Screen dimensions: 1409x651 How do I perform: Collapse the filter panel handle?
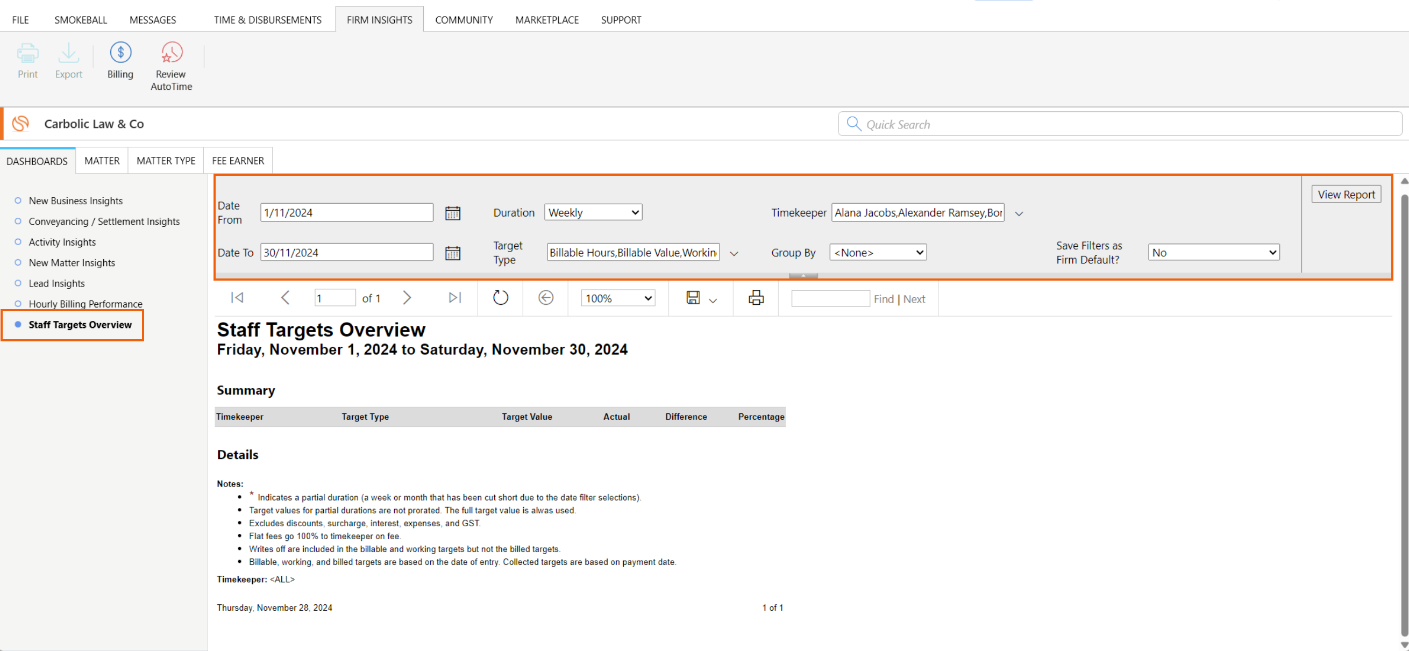803,275
